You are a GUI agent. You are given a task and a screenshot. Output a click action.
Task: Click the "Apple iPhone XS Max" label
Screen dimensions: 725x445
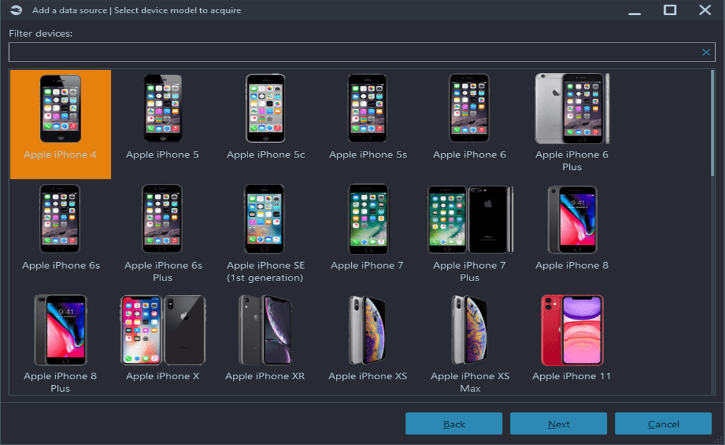click(x=470, y=382)
